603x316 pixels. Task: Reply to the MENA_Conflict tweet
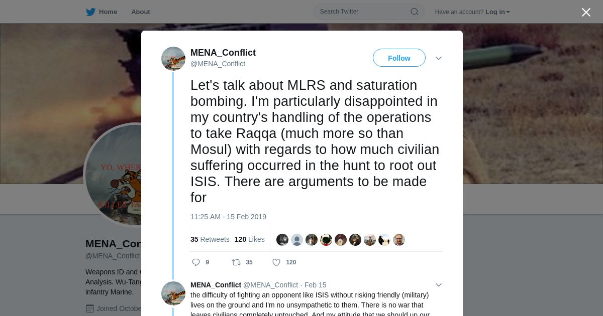(196, 262)
